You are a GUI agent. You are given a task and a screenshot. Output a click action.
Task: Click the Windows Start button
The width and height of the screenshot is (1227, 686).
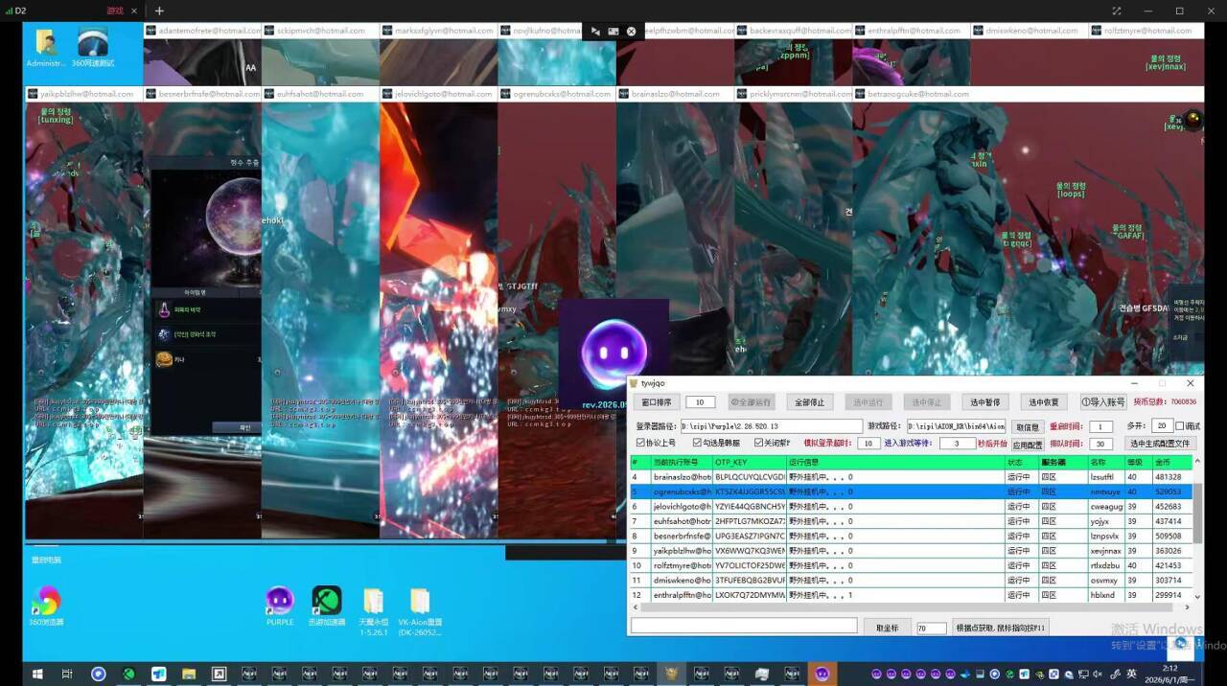pyautogui.click(x=36, y=674)
